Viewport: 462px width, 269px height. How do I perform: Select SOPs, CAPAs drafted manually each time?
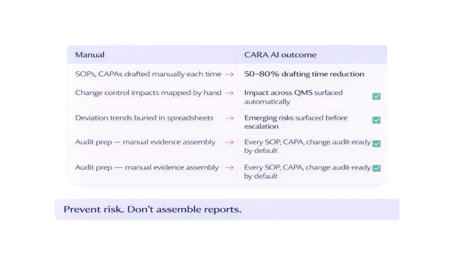[148, 74]
